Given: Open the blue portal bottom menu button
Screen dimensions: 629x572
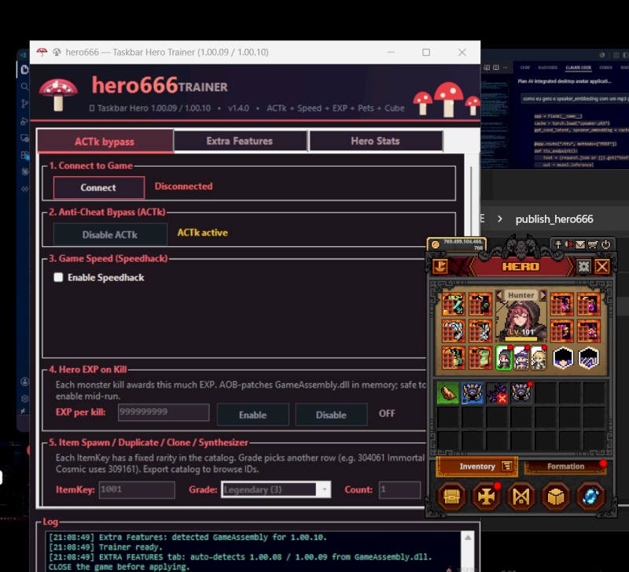Looking at the screenshot, I should click(590, 497).
